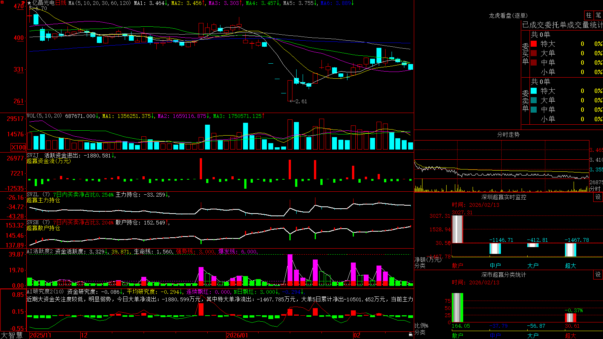The width and height of the screenshot is (603, 339).
Task: Click the 亿晶光电 stock name
Action: (x=43, y=3)
